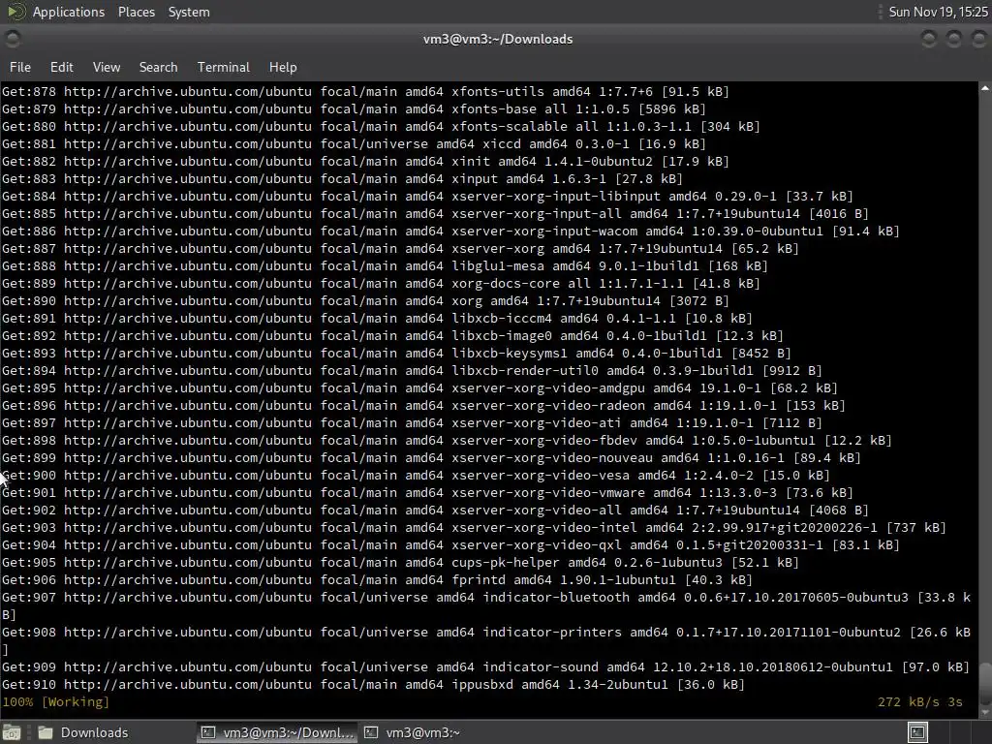Select the vm3@vm3:~/Downl... taskbar button
This screenshot has width=992, height=744.
(276, 732)
